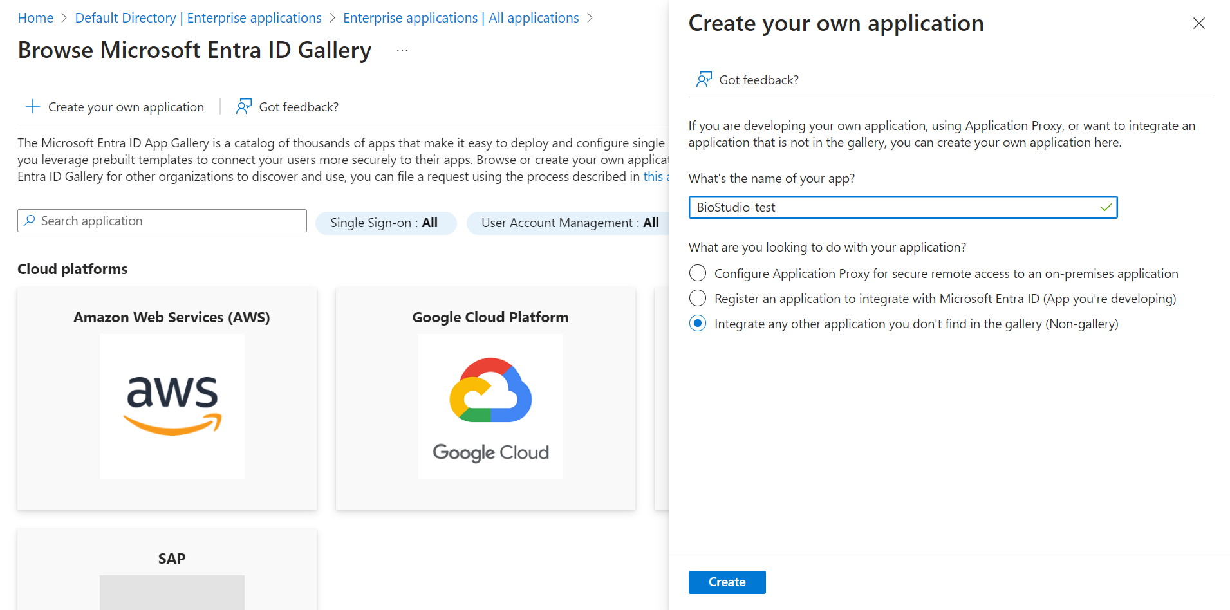1230x610 pixels.
Task: Click the 'What's the name of your app?' label
Action: coord(772,178)
